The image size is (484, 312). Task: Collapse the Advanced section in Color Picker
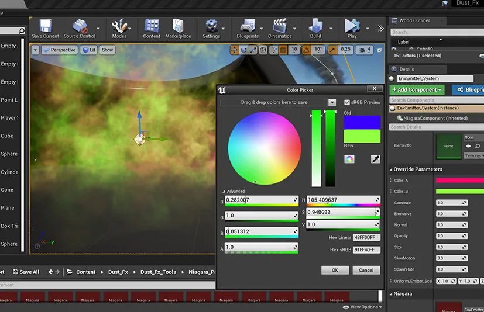coord(224,192)
